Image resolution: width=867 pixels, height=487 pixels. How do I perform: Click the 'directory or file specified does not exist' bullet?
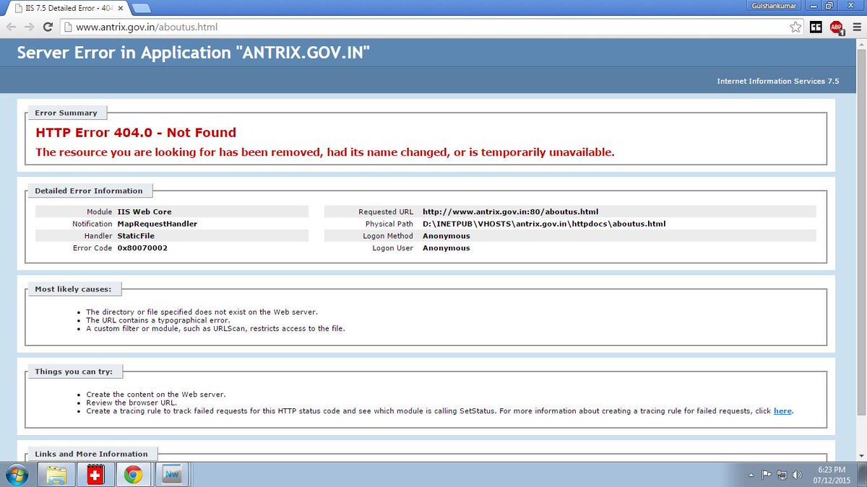[202, 312]
